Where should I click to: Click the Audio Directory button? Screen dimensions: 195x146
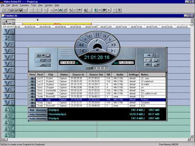click(38, 119)
